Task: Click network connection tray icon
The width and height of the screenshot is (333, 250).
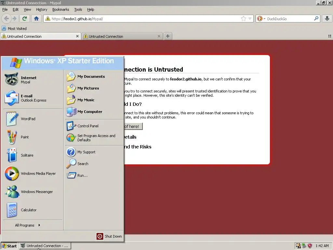Action: (304, 246)
